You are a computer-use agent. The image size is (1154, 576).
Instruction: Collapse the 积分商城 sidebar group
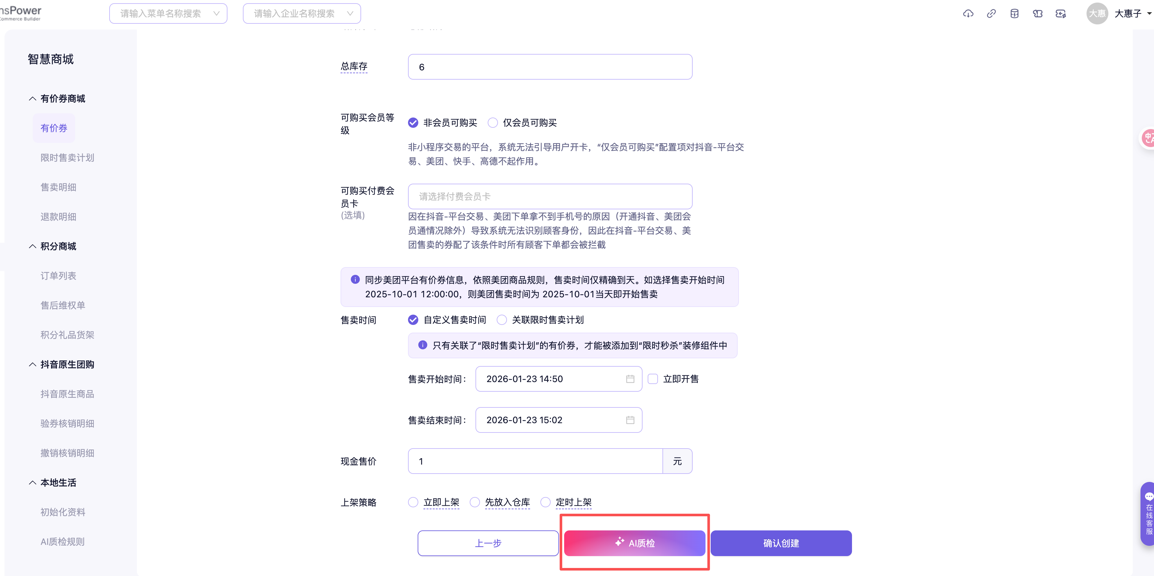(32, 247)
